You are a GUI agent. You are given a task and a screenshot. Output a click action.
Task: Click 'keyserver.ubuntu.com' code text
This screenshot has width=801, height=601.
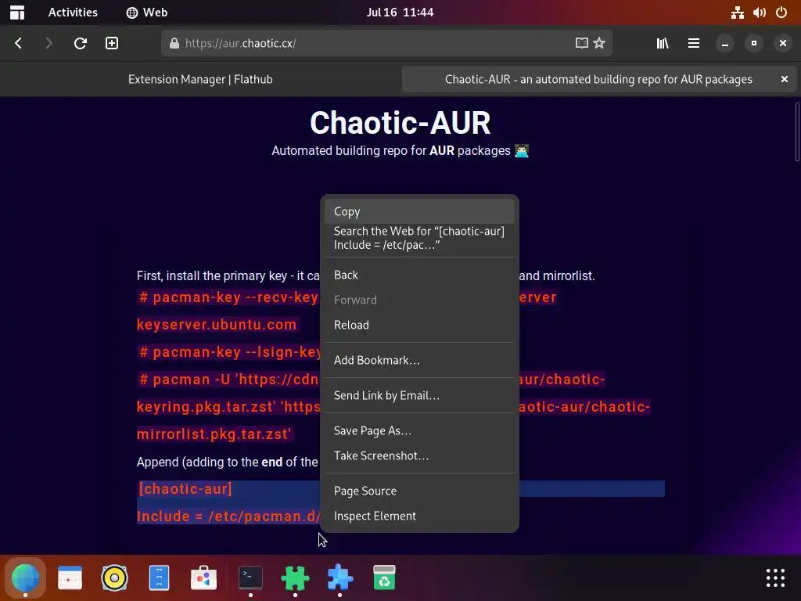217,325
